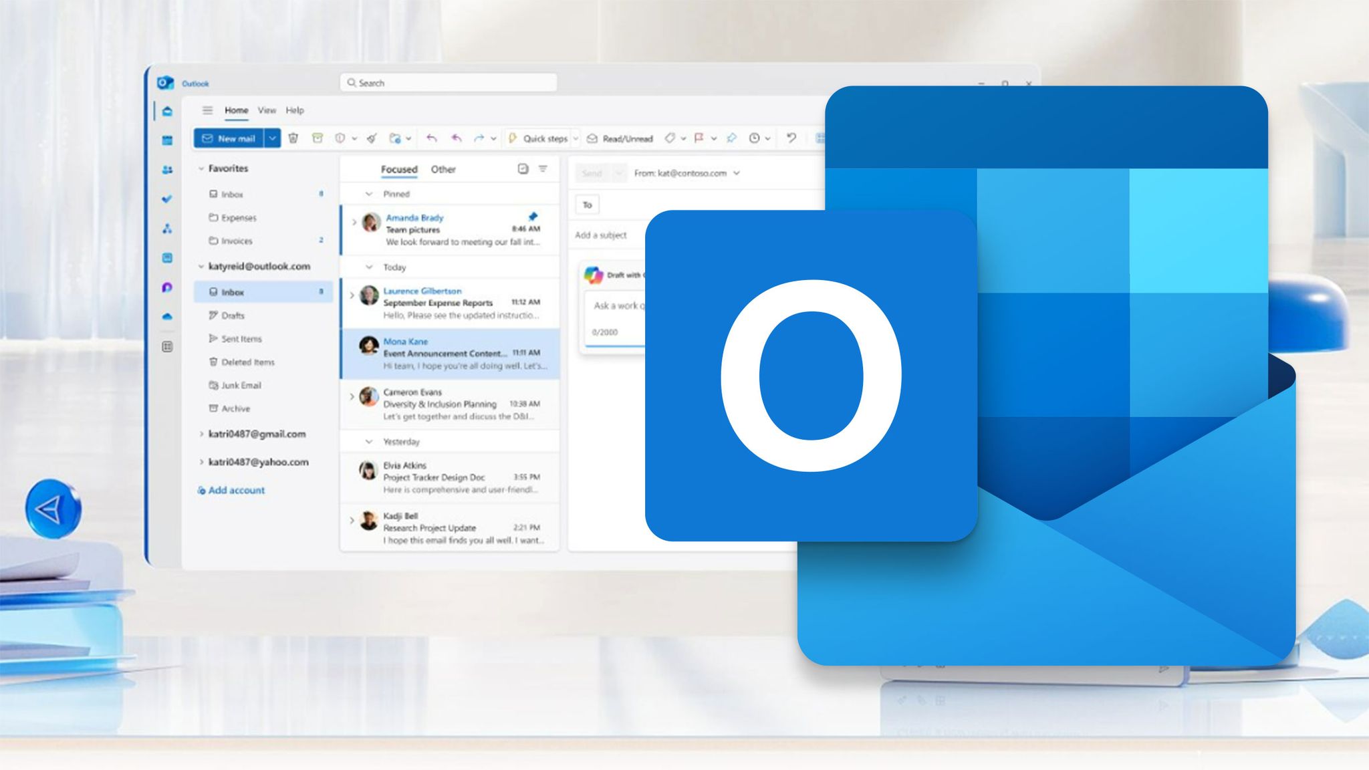Switch to the View ribbon tab

coord(267,110)
